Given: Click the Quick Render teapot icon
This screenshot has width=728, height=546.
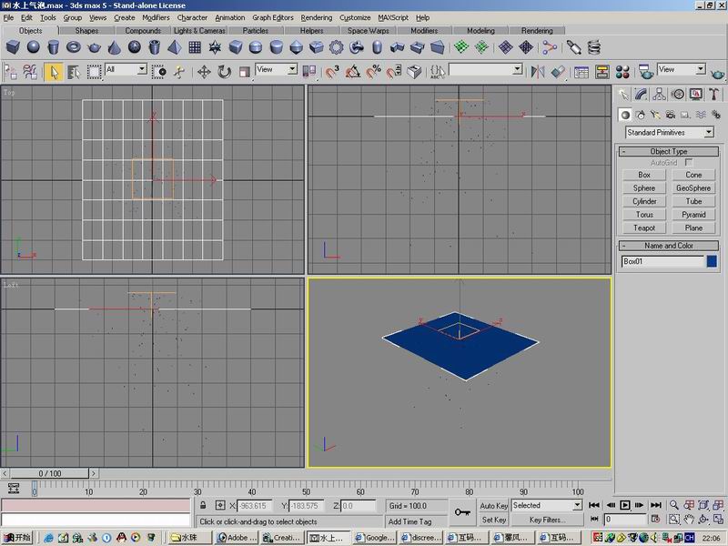Looking at the screenshot, I should point(717,72).
